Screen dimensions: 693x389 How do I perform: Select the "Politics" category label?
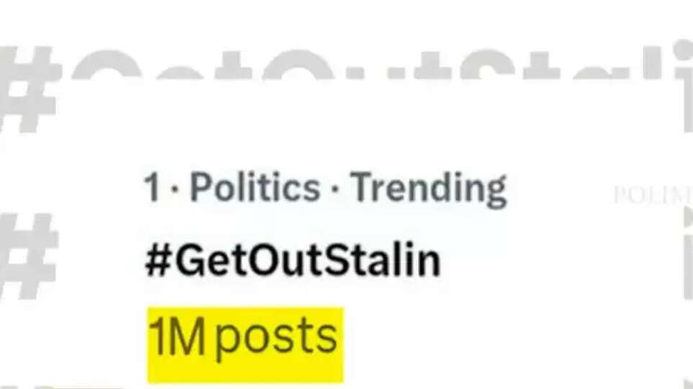(x=255, y=189)
